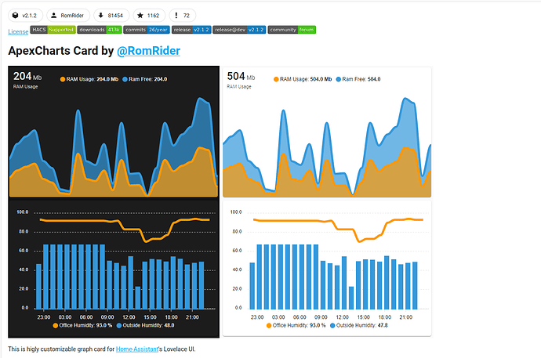Toggle RAM Usage 204.0 Mb legend in dark chart
Screen dimensions: 541x358
pos(89,79)
